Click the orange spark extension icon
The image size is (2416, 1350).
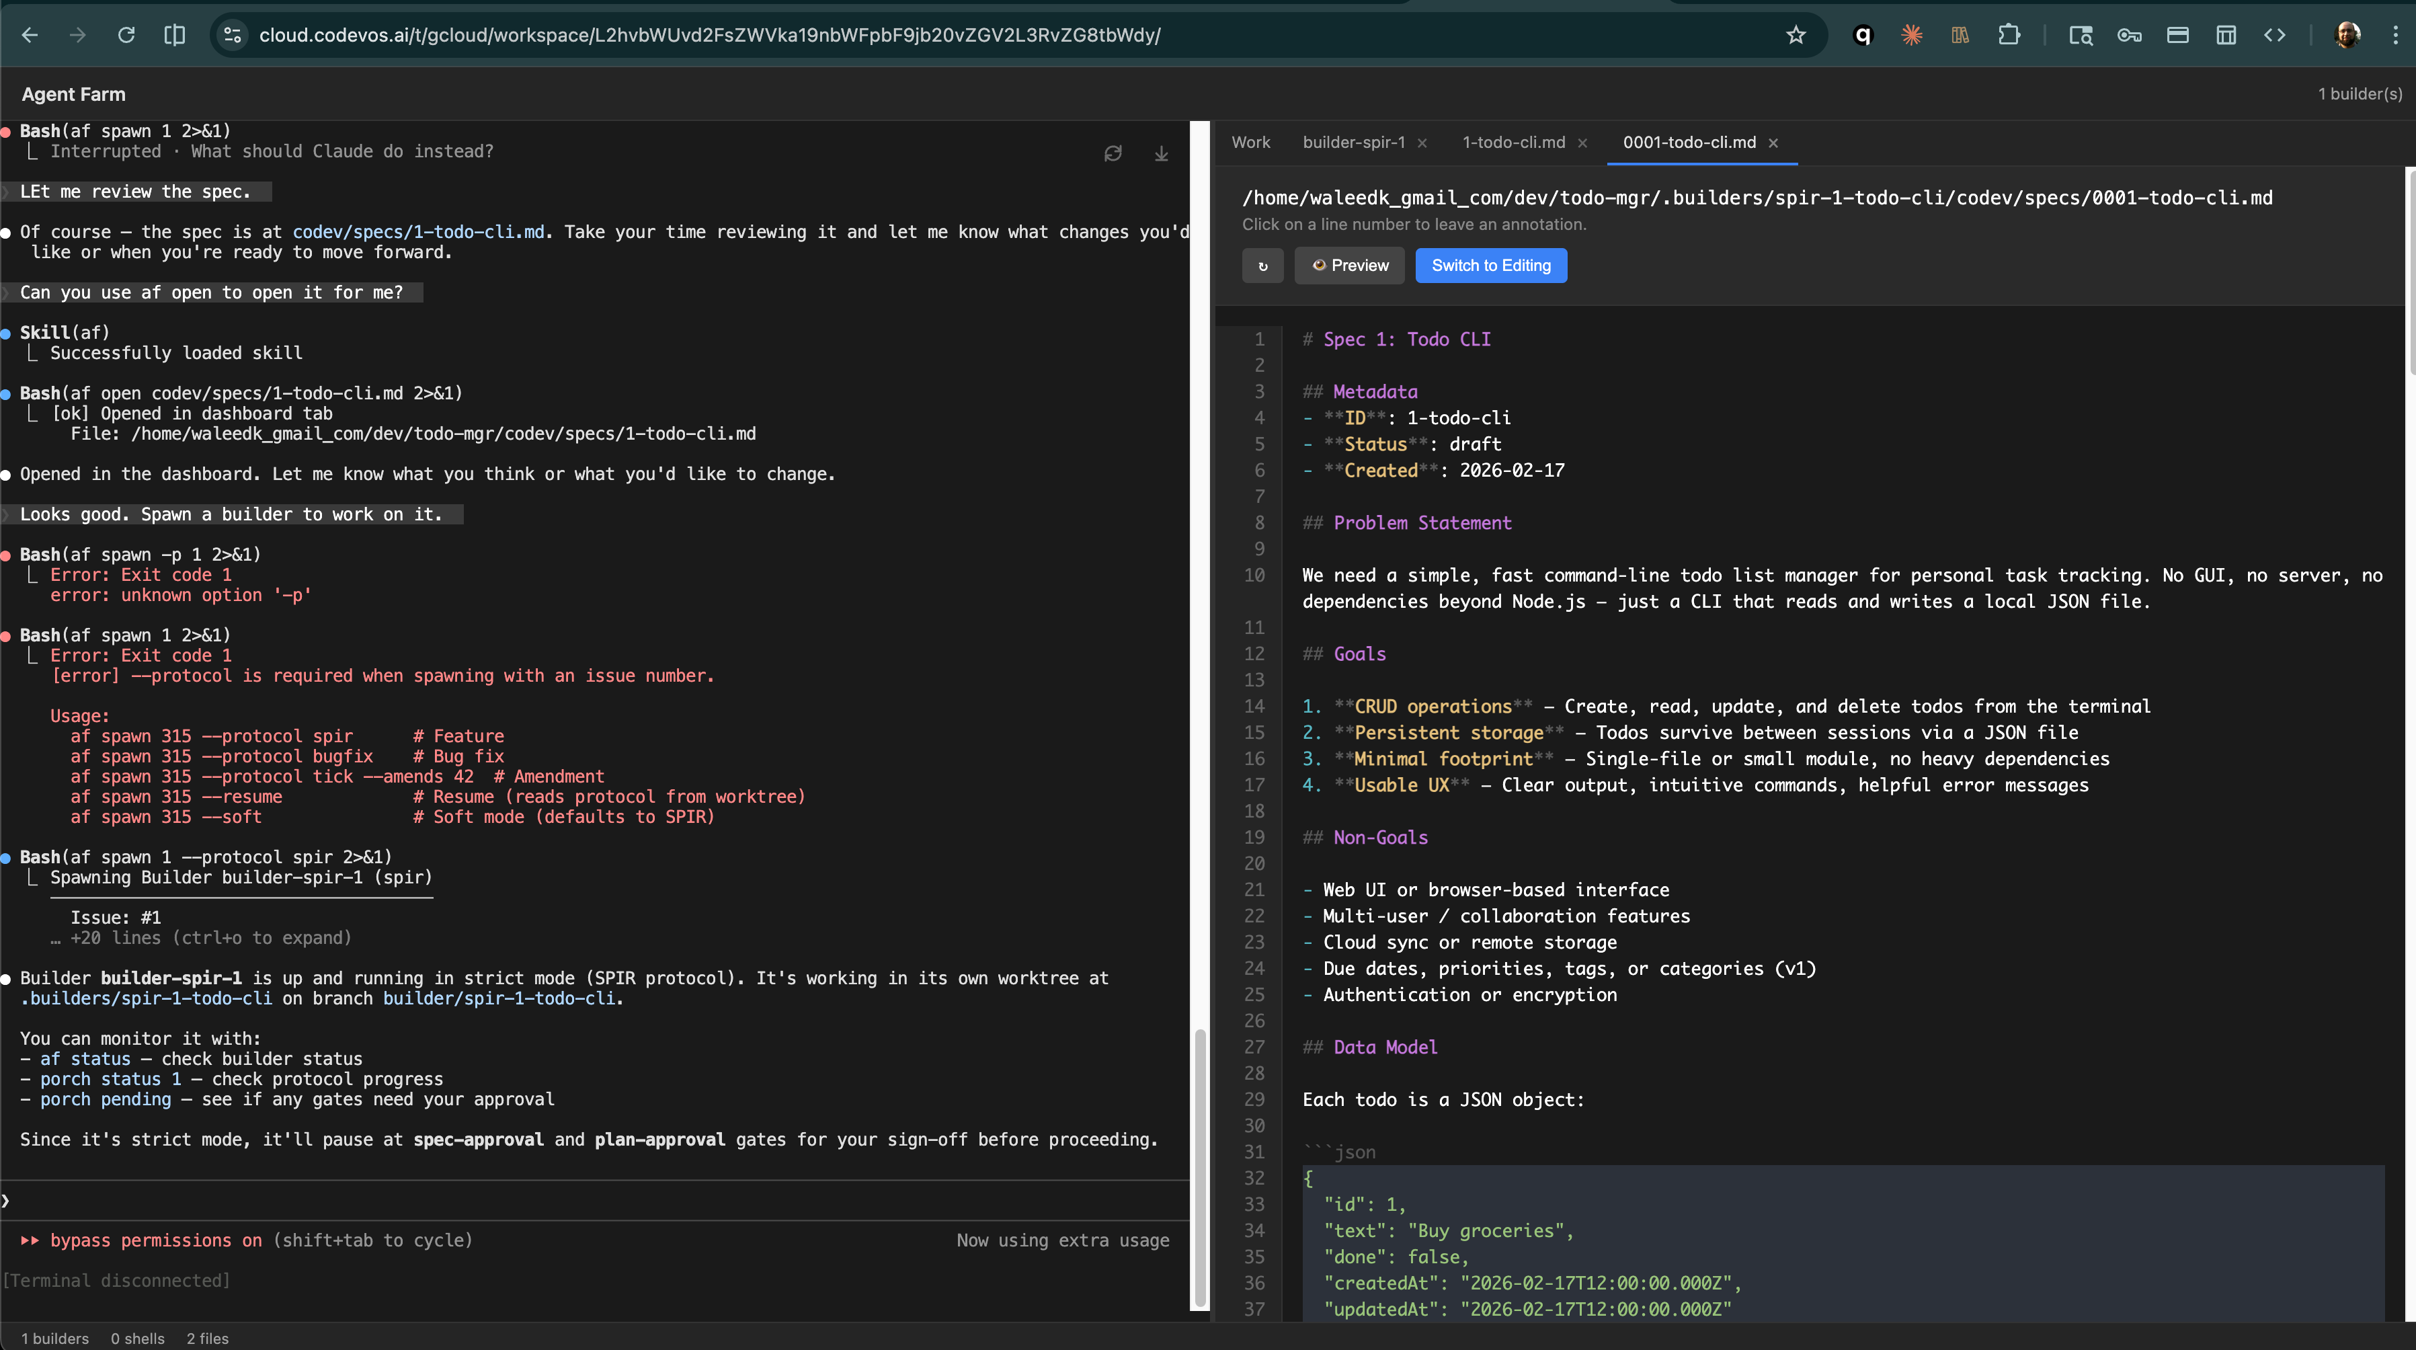point(1912,35)
